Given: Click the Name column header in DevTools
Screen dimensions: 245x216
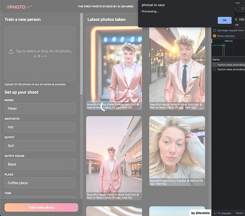Looking at the screenshot, I should coord(216,60).
